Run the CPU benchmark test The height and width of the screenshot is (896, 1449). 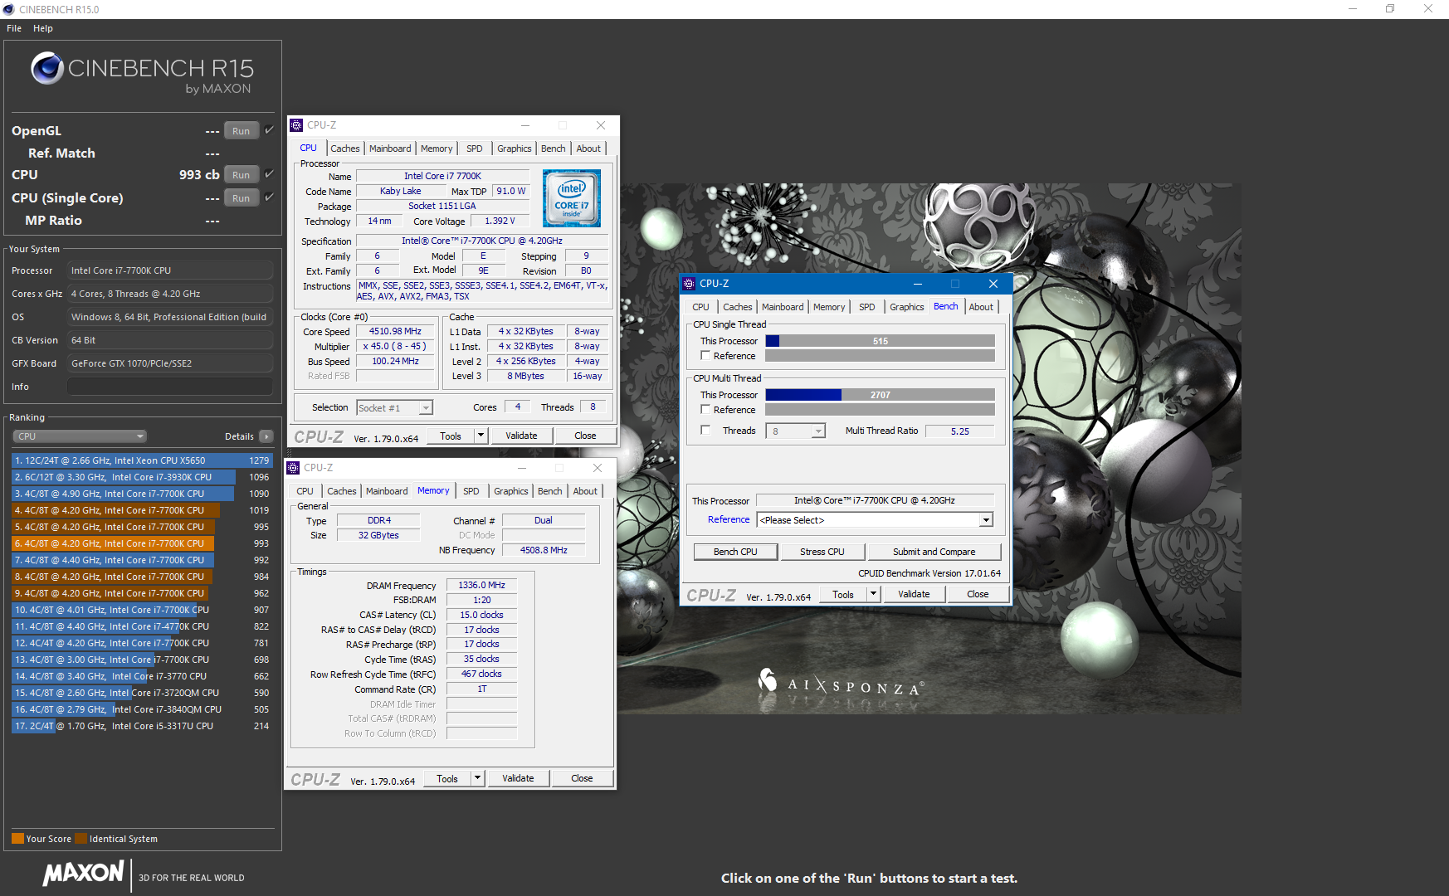242,174
